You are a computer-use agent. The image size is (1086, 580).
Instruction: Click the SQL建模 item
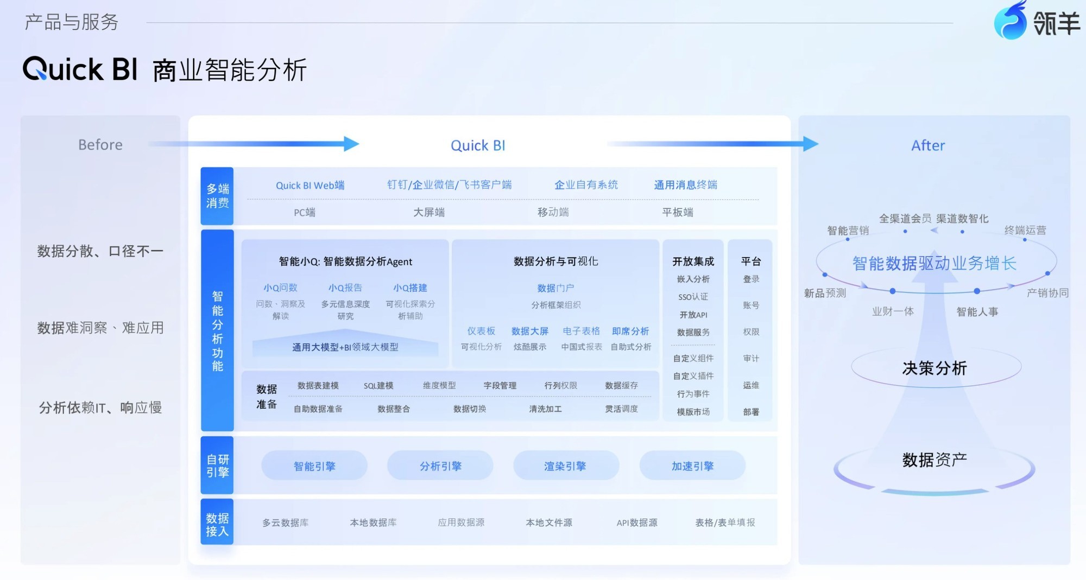coord(378,385)
